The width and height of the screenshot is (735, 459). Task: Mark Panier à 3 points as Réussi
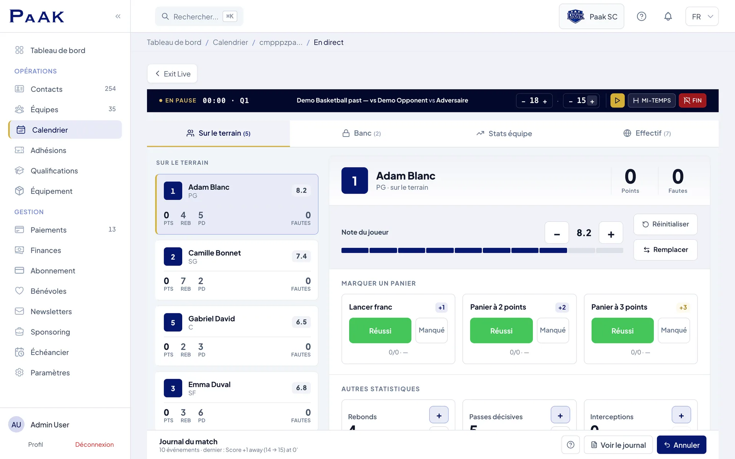tap(622, 330)
